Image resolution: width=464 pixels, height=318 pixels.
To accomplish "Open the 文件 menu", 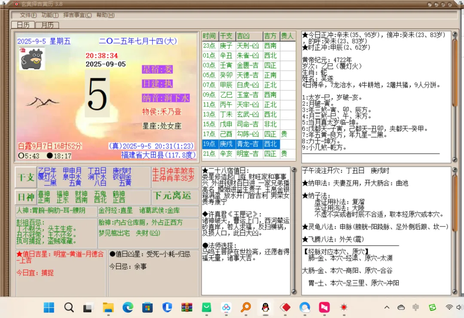I will [28, 15].
